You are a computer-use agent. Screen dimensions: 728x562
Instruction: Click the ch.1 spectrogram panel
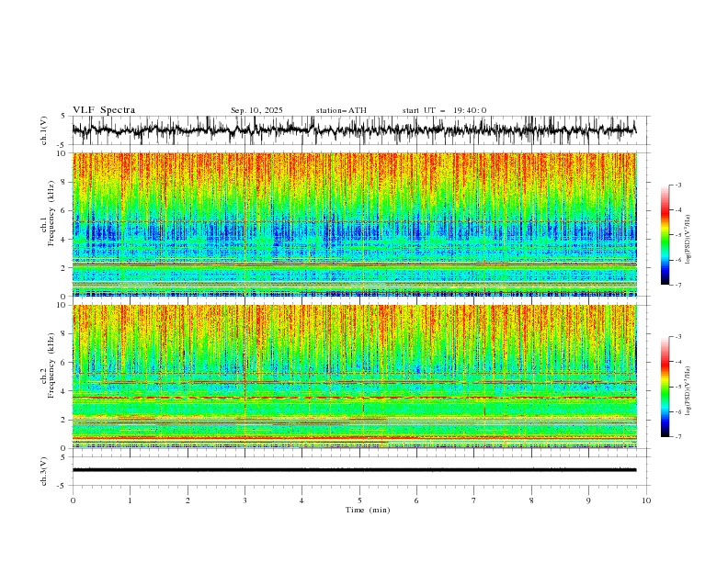(x=354, y=224)
